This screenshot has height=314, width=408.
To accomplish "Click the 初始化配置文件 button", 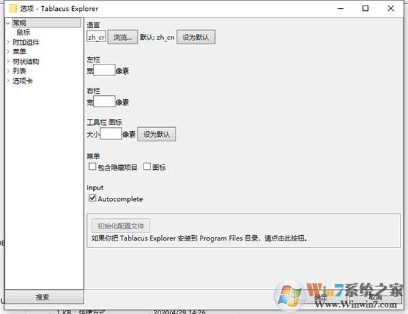I will pos(121,226).
